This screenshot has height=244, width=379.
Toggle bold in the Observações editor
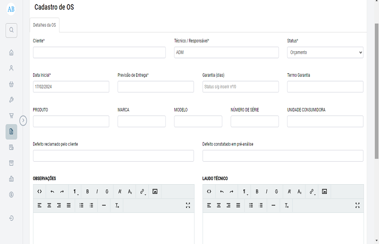[87, 191]
